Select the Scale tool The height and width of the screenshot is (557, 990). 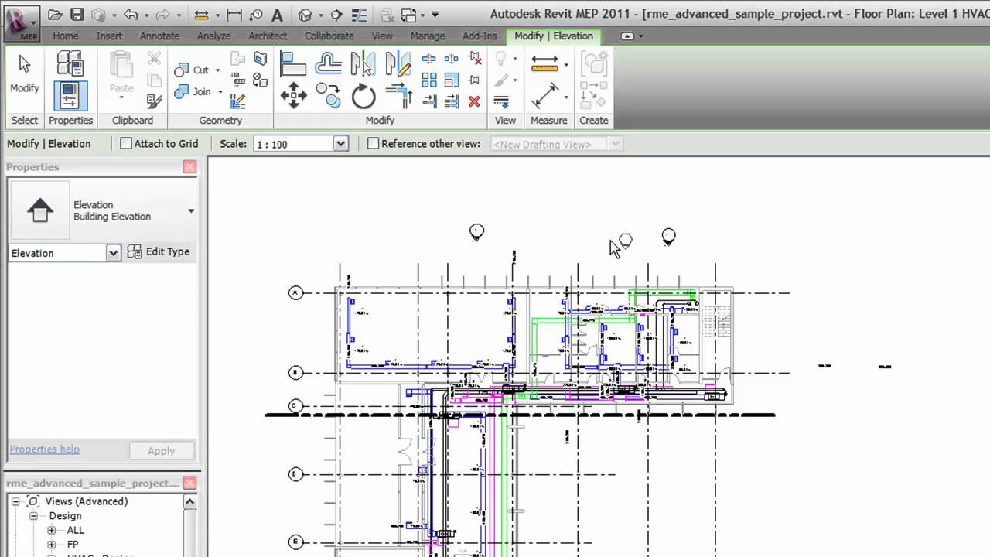coord(452,80)
